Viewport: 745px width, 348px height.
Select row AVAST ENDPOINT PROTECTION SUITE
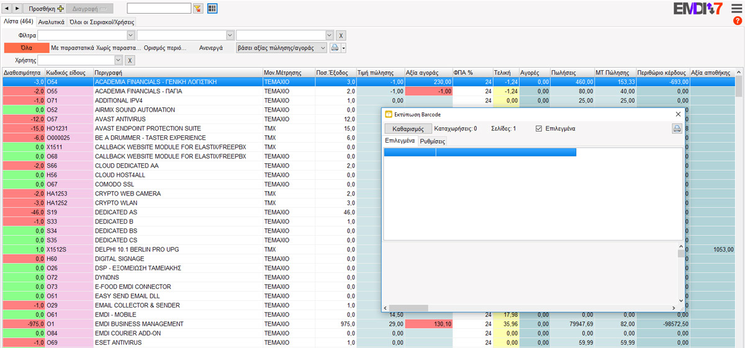pos(369,128)
